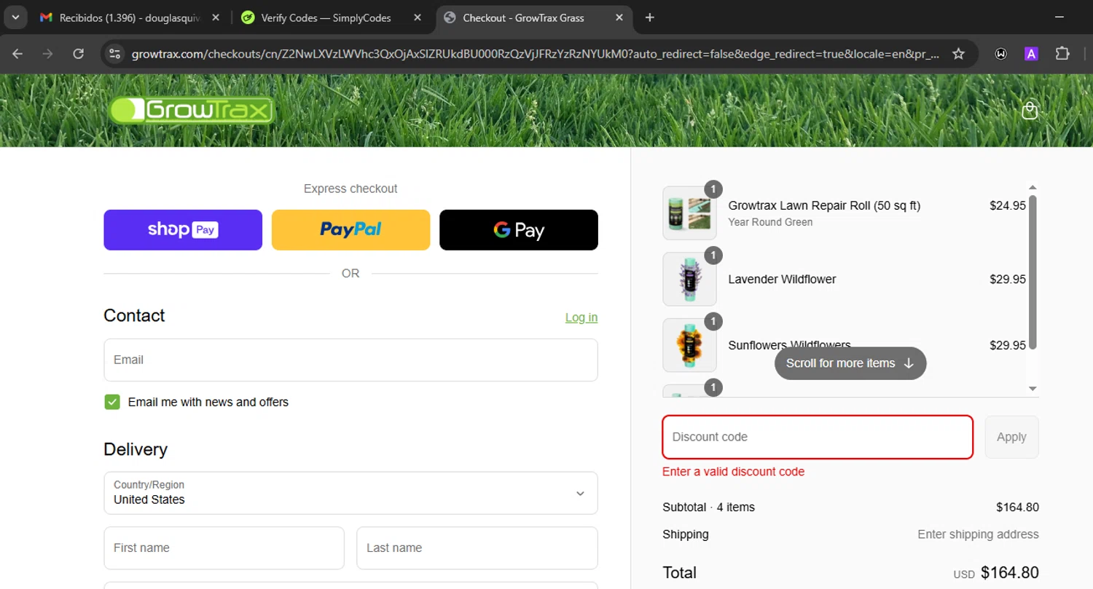Screen dimensions: 1093x589
Task: Focus the Discount code field
Action: click(818, 437)
